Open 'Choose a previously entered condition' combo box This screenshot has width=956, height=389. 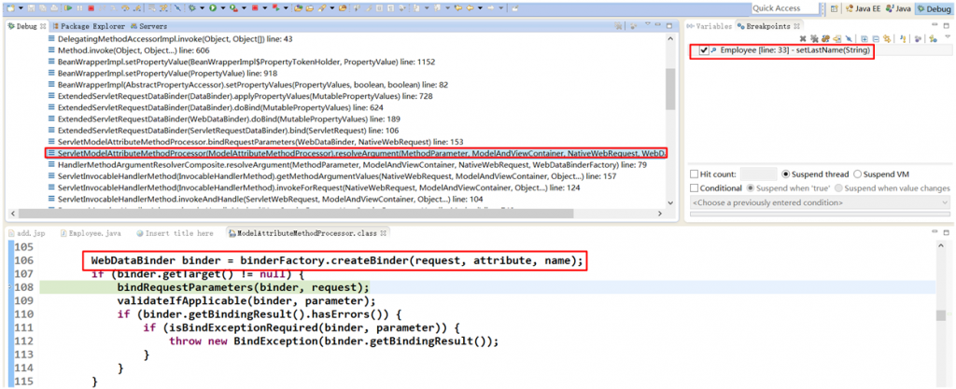pyautogui.click(x=820, y=202)
